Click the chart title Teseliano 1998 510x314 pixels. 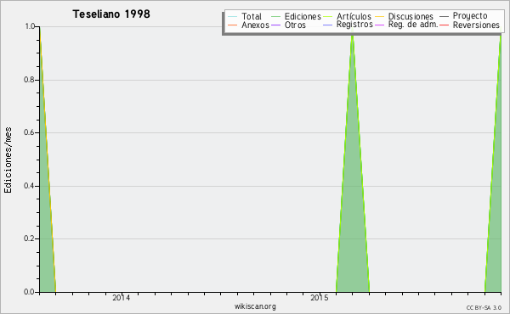(111, 14)
